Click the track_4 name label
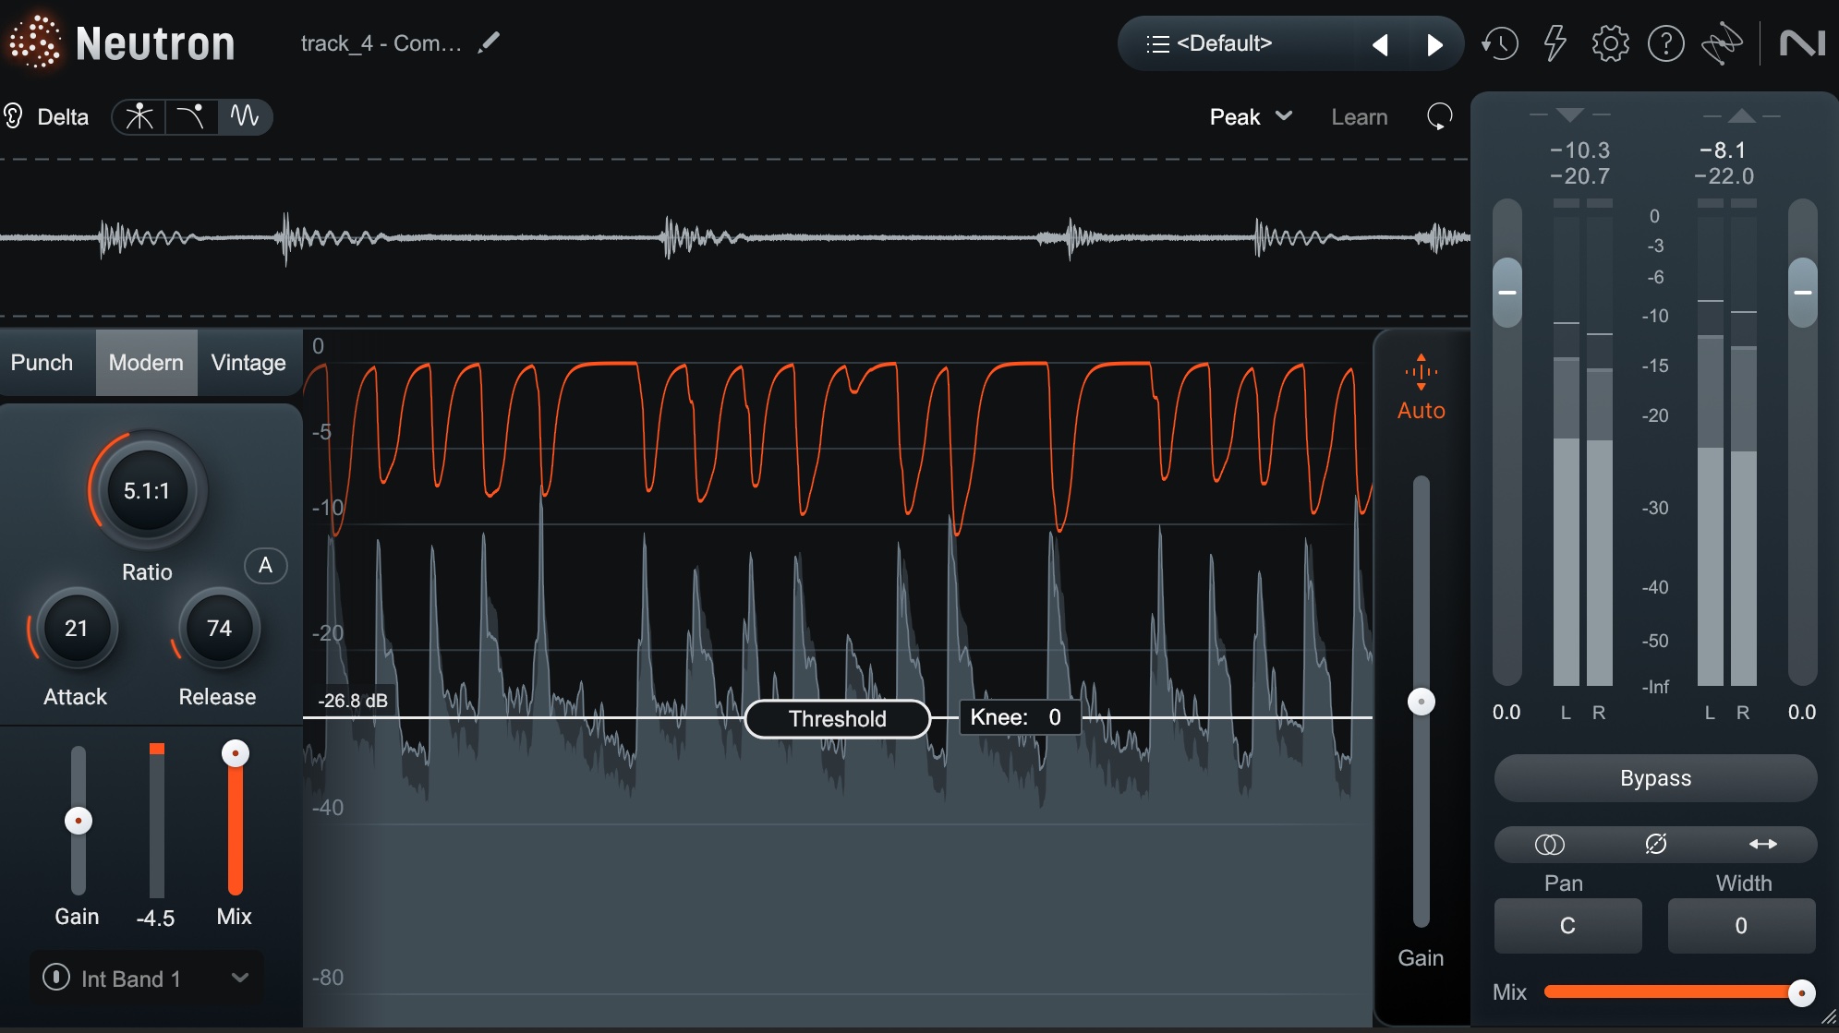The height and width of the screenshot is (1033, 1839). 381,43
